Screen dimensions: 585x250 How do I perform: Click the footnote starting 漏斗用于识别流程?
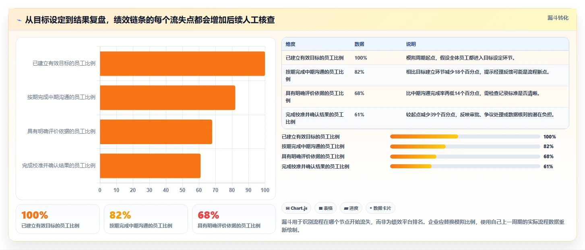[424, 226]
